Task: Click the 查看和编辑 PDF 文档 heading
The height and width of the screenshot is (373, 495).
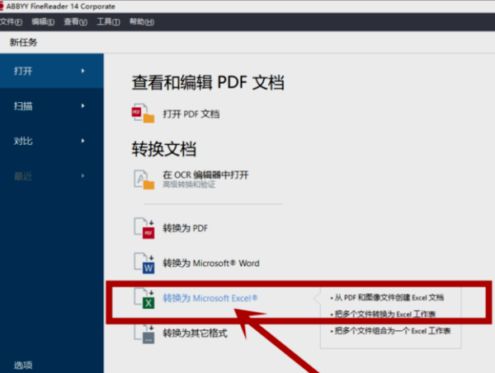Action: pyautogui.click(x=208, y=82)
